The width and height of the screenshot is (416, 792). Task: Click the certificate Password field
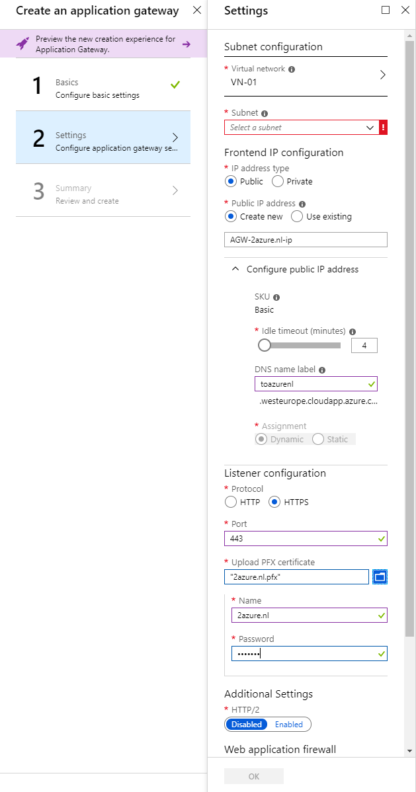point(310,654)
